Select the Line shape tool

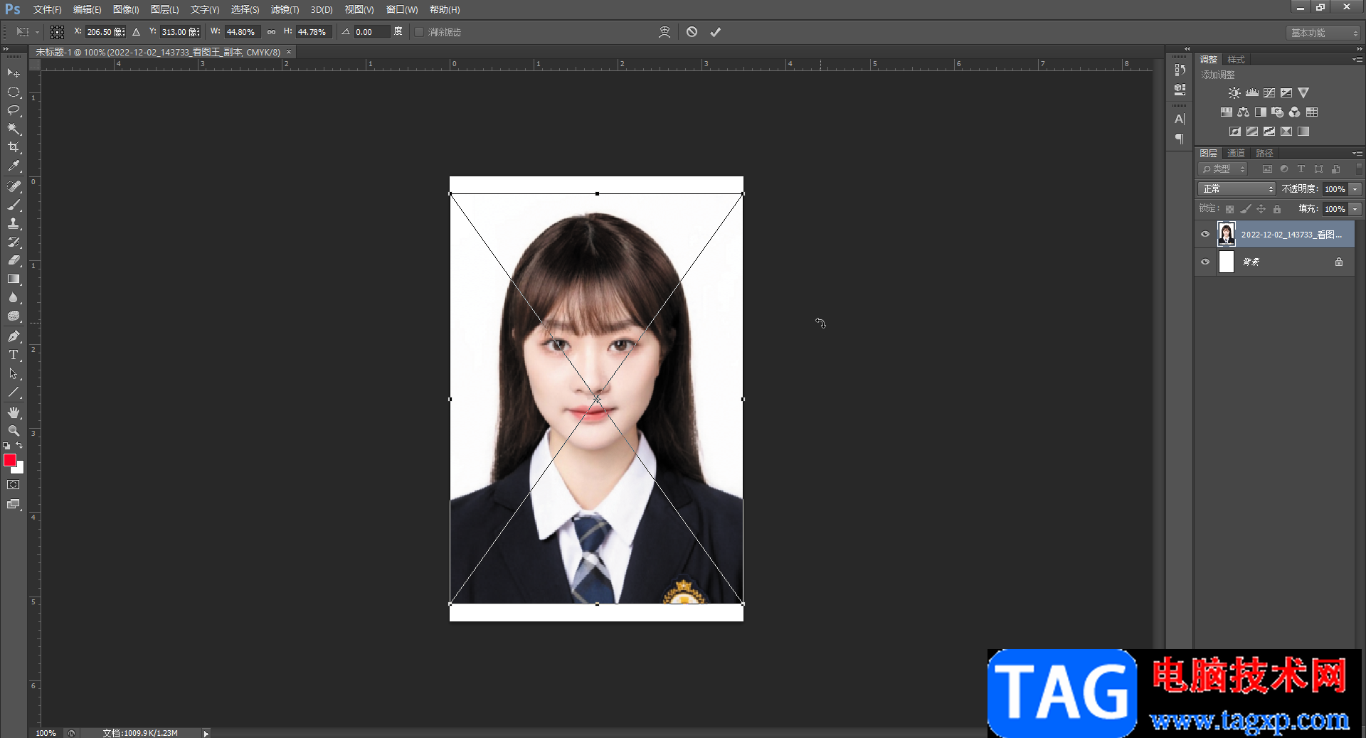14,392
